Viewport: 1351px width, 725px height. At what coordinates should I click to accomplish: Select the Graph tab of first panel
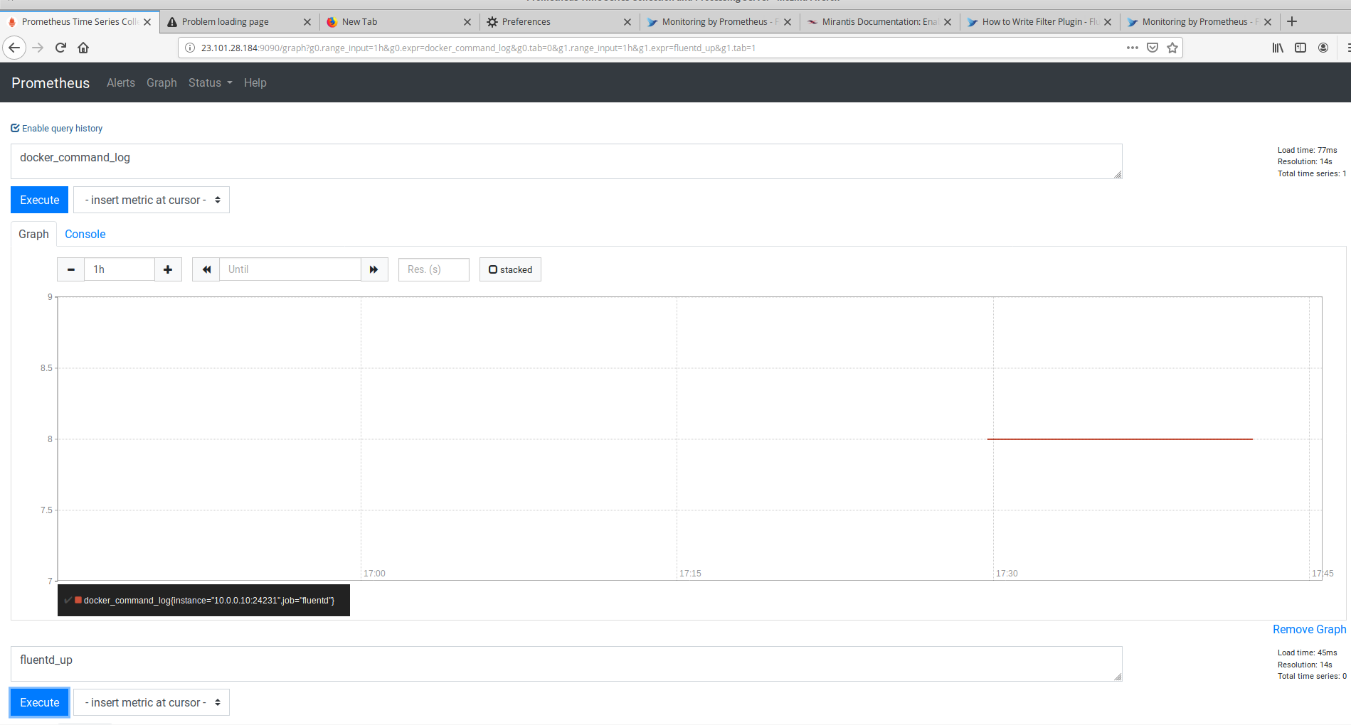pyautogui.click(x=33, y=234)
